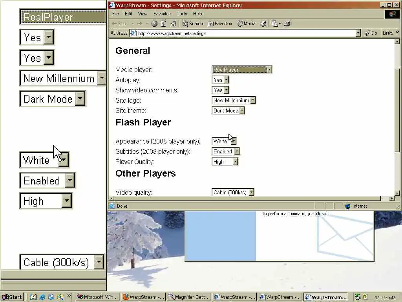Viewport: 402px width, 302px height.
Task: Click the vertical scrollbar down arrow
Action: 397,193
